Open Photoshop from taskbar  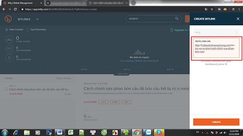pos(49,132)
